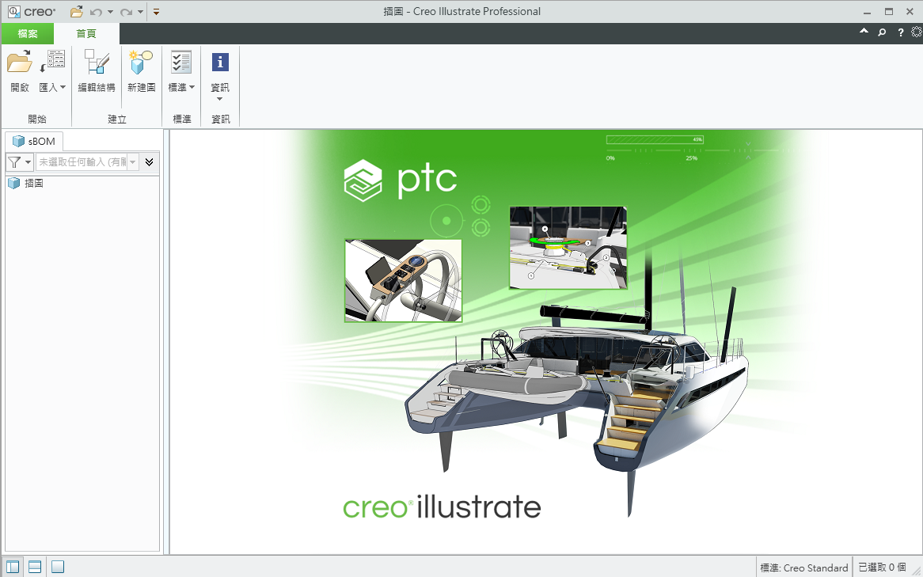Click the filter funnel button in sBOM
The height and width of the screenshot is (577, 923).
[x=14, y=162]
